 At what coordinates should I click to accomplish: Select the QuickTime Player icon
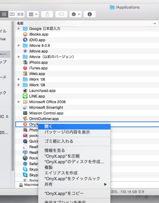25,141
